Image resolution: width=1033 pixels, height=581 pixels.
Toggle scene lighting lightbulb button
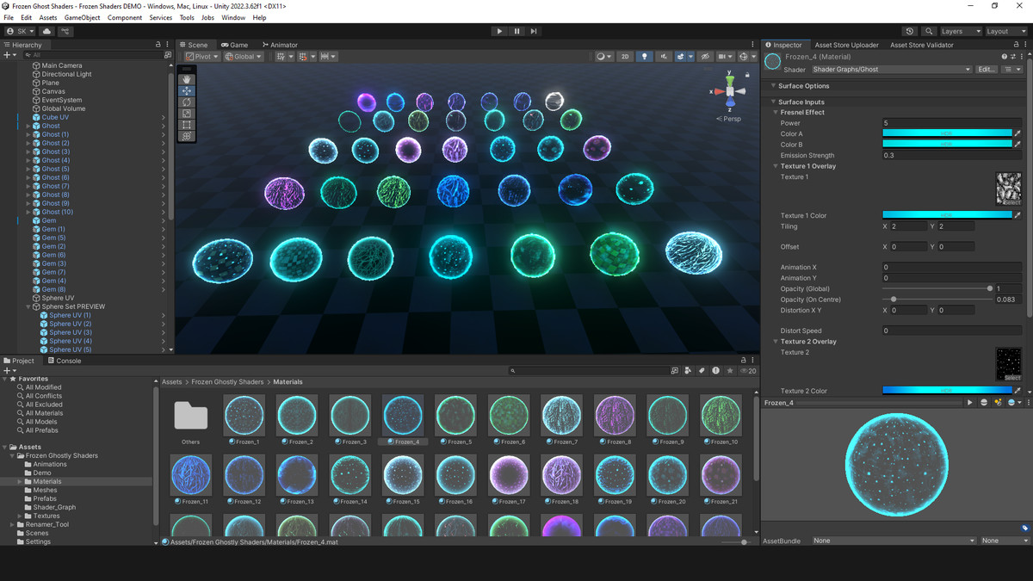click(x=644, y=57)
